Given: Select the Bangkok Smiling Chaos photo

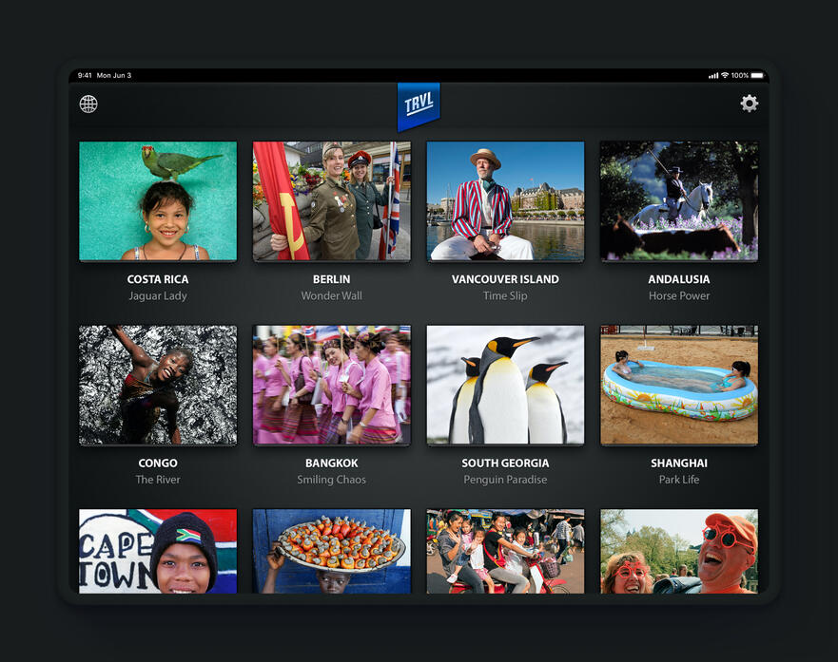Looking at the screenshot, I should click(331, 385).
